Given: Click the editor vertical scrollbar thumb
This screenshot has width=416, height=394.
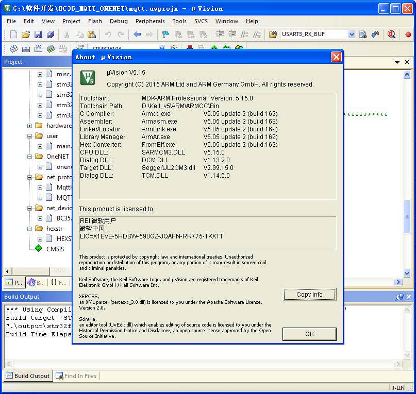Looking at the screenshot, I should click(x=407, y=217).
